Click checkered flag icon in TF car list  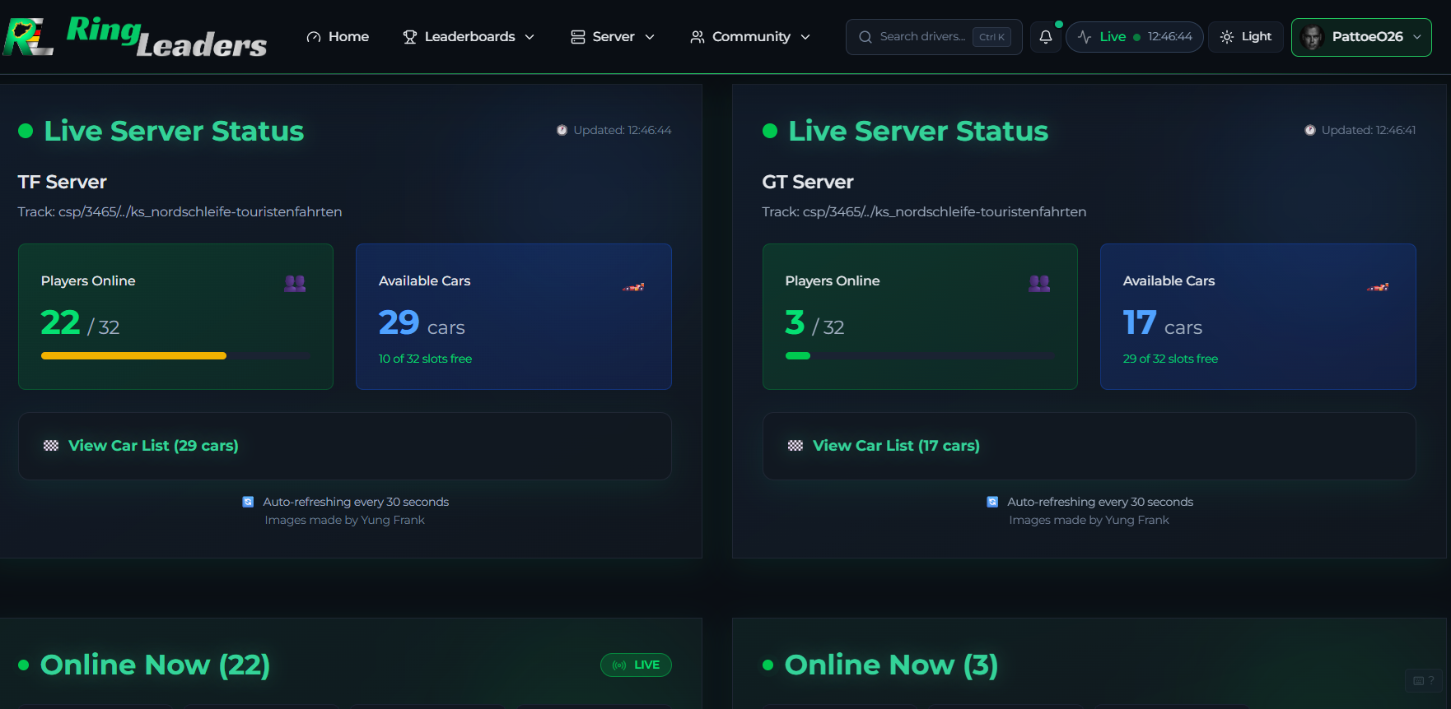tap(51, 446)
